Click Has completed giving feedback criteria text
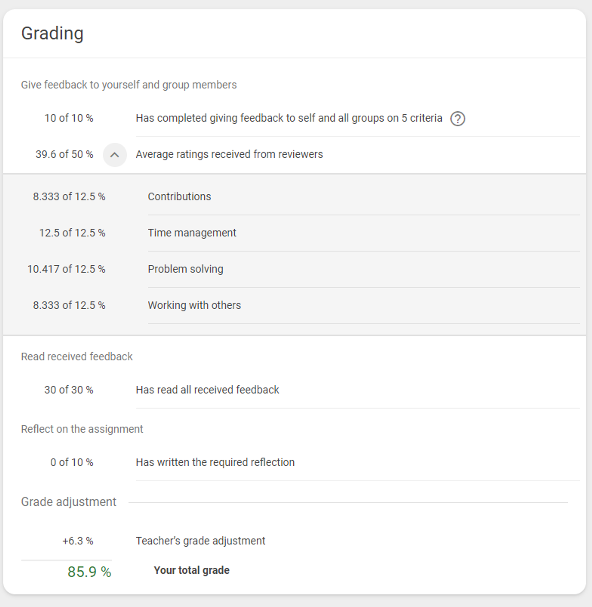The image size is (592, 607). (289, 118)
